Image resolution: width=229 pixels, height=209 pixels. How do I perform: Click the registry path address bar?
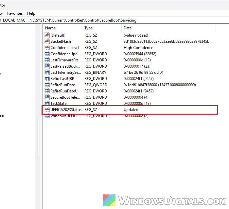click(114, 20)
